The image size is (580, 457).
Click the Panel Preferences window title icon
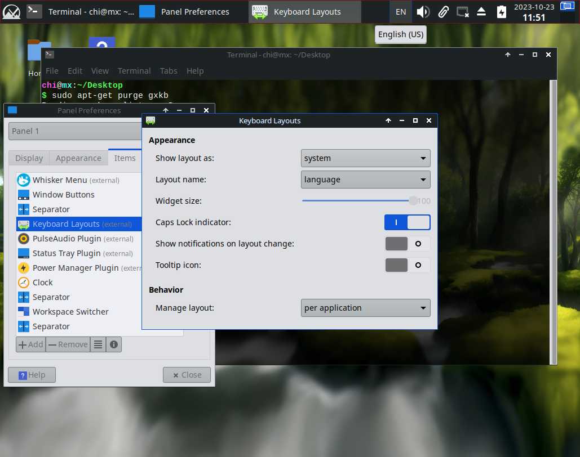point(12,110)
